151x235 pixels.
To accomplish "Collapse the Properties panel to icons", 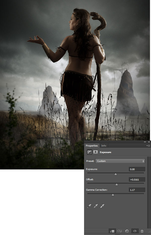I will point(145,142).
